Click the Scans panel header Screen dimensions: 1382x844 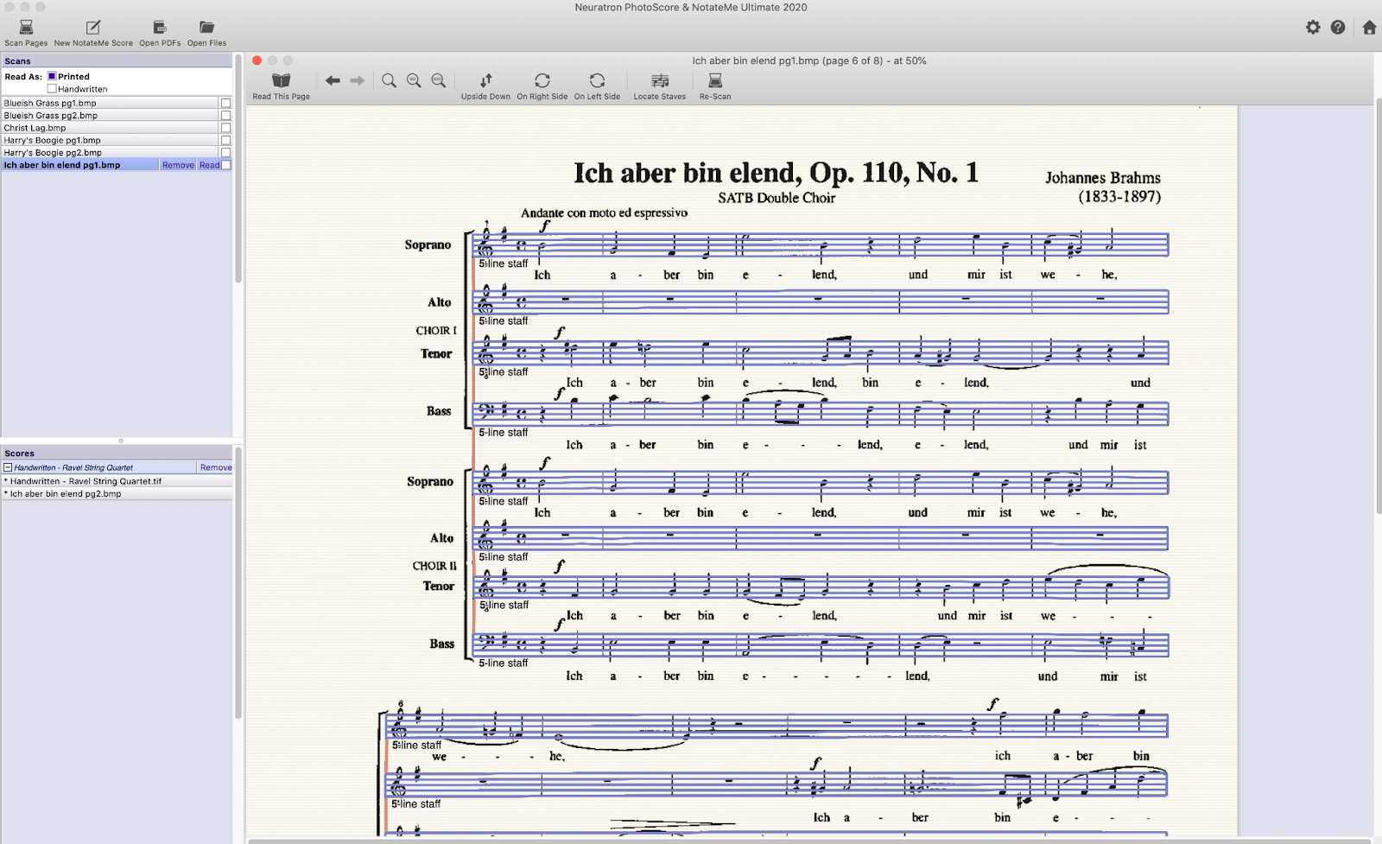(117, 61)
